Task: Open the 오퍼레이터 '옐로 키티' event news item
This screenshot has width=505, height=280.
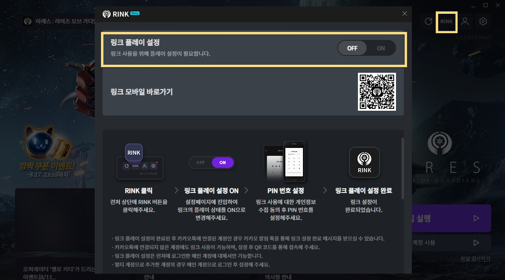Action: 59,273
